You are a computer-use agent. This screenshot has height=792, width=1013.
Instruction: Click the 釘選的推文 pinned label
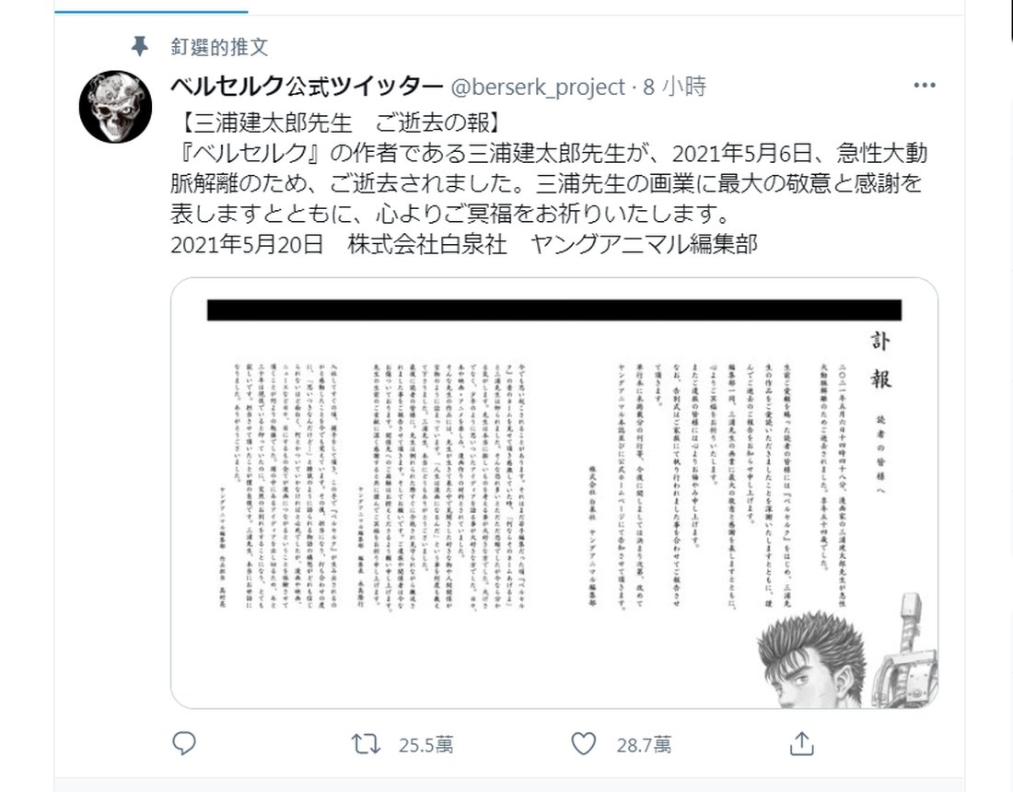click(220, 47)
